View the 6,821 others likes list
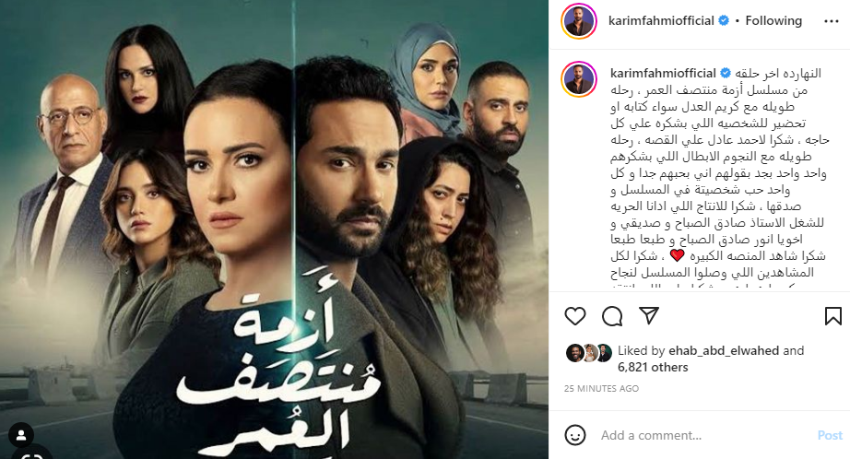Viewport: 850px width, 459px height. coord(653,368)
